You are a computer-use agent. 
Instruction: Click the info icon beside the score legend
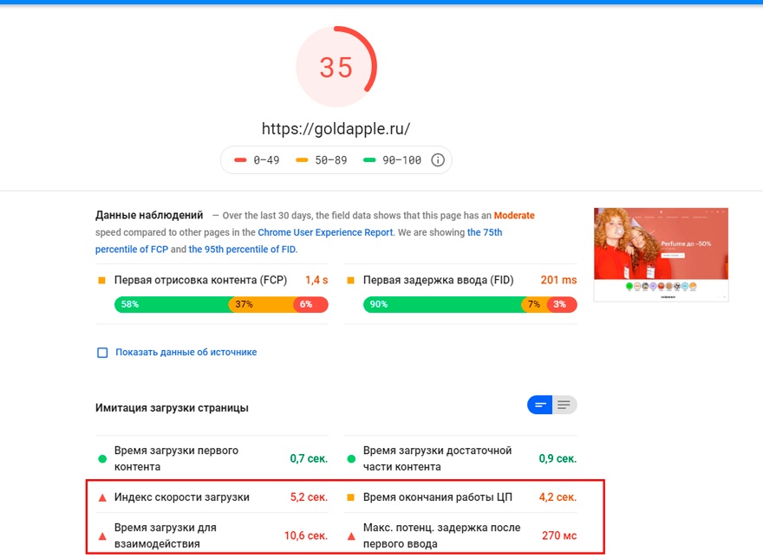[x=438, y=160]
